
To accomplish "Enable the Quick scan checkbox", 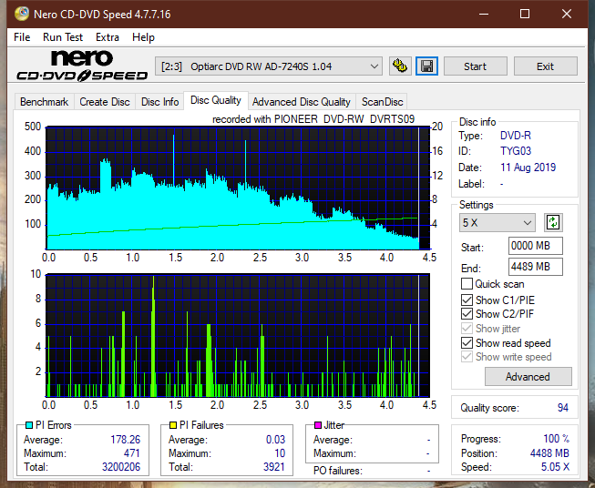I will click(467, 284).
